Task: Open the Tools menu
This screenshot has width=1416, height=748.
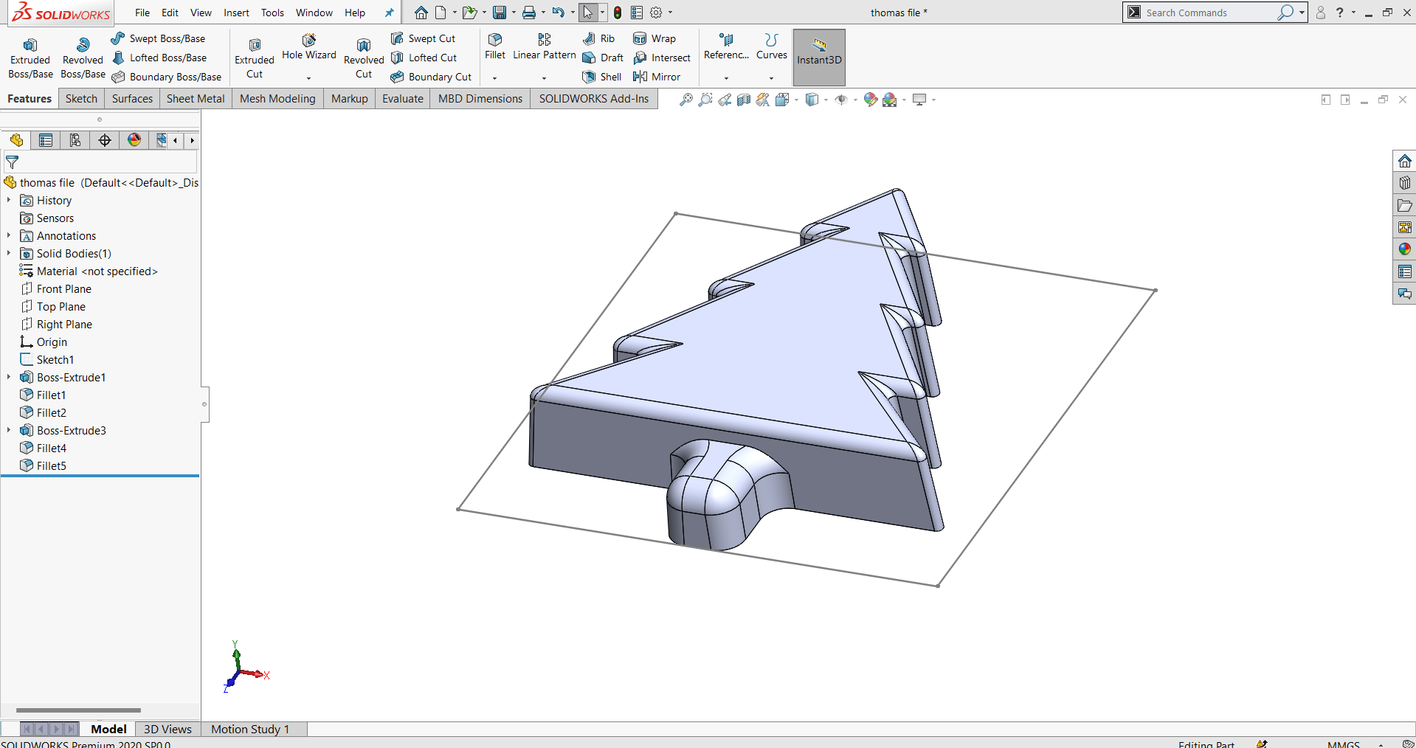Action: point(272,13)
